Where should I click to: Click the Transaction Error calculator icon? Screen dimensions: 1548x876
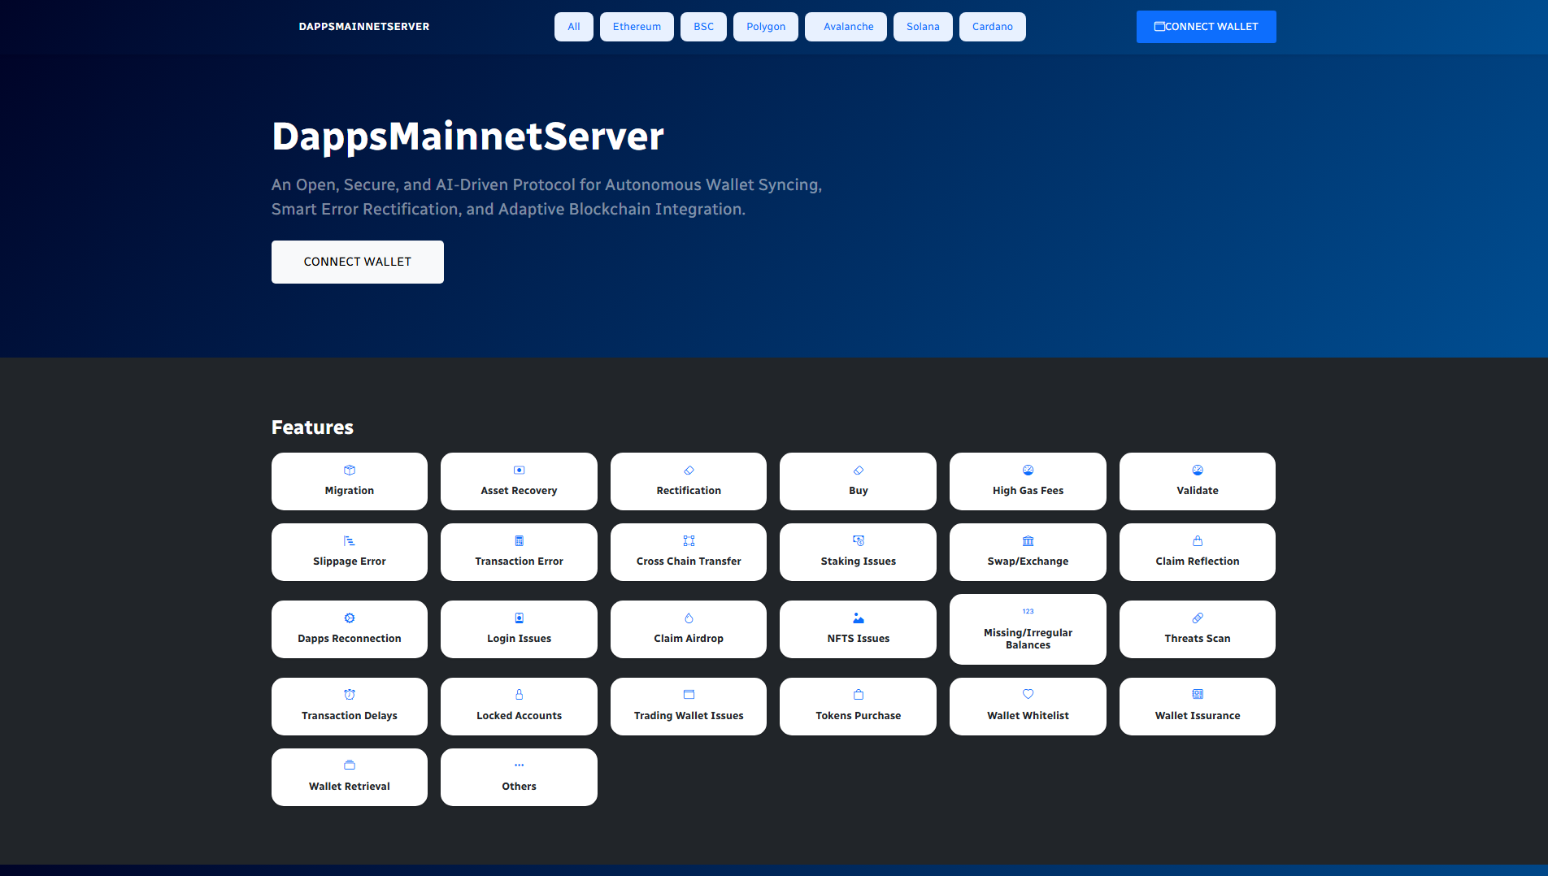519,540
